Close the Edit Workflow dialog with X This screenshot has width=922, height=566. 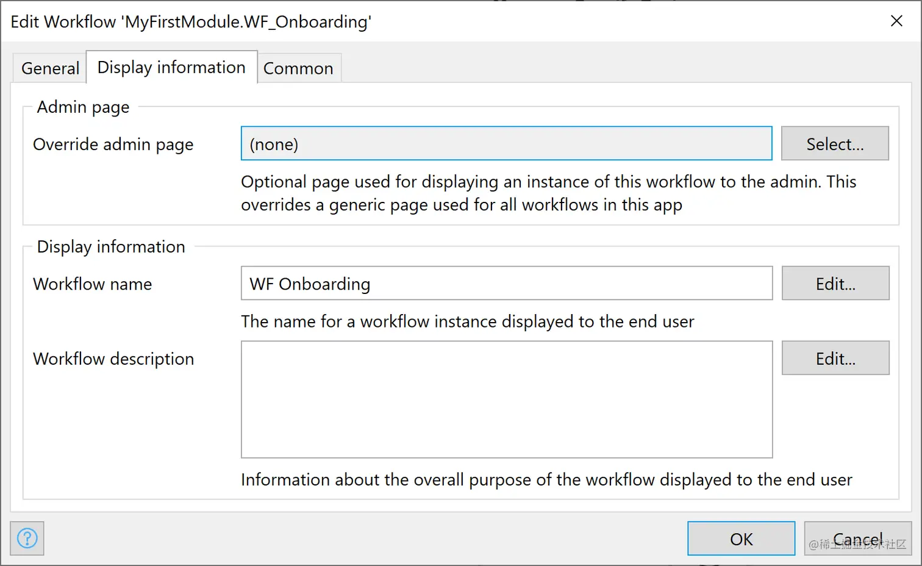[x=896, y=21]
